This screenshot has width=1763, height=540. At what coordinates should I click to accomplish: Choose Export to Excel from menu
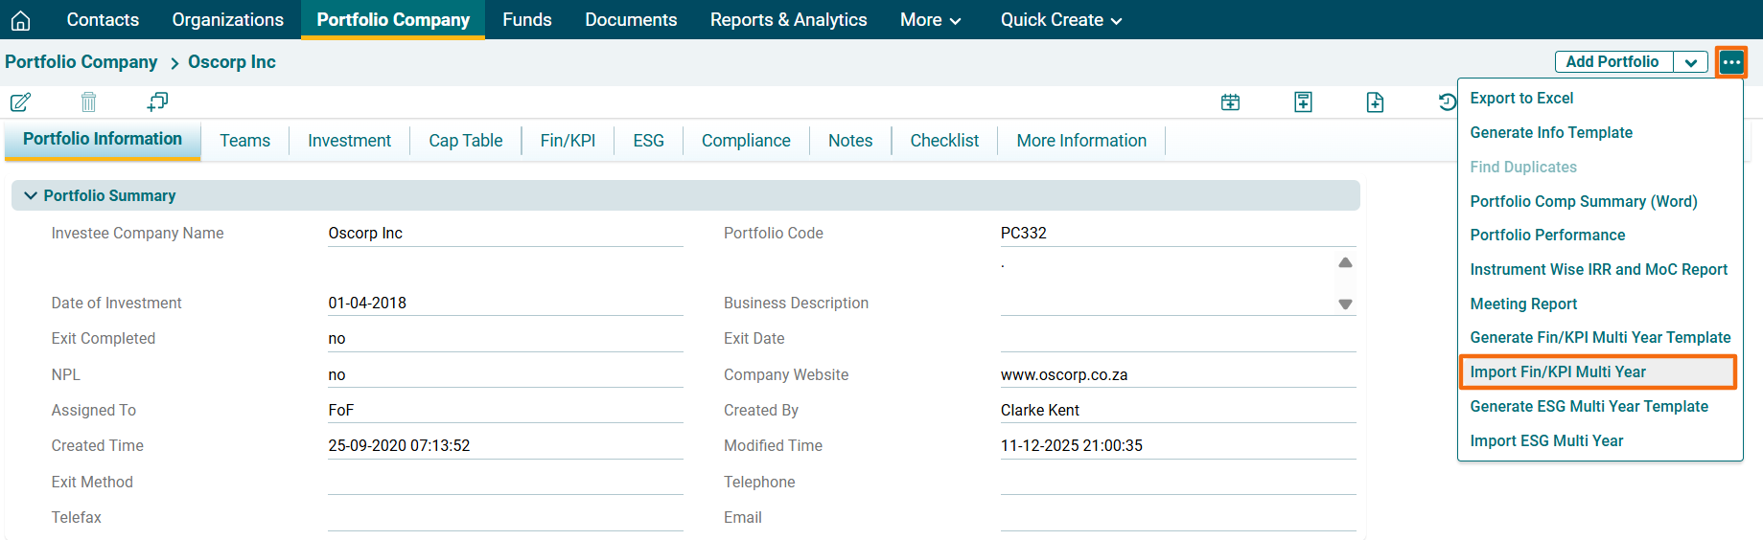click(1521, 99)
